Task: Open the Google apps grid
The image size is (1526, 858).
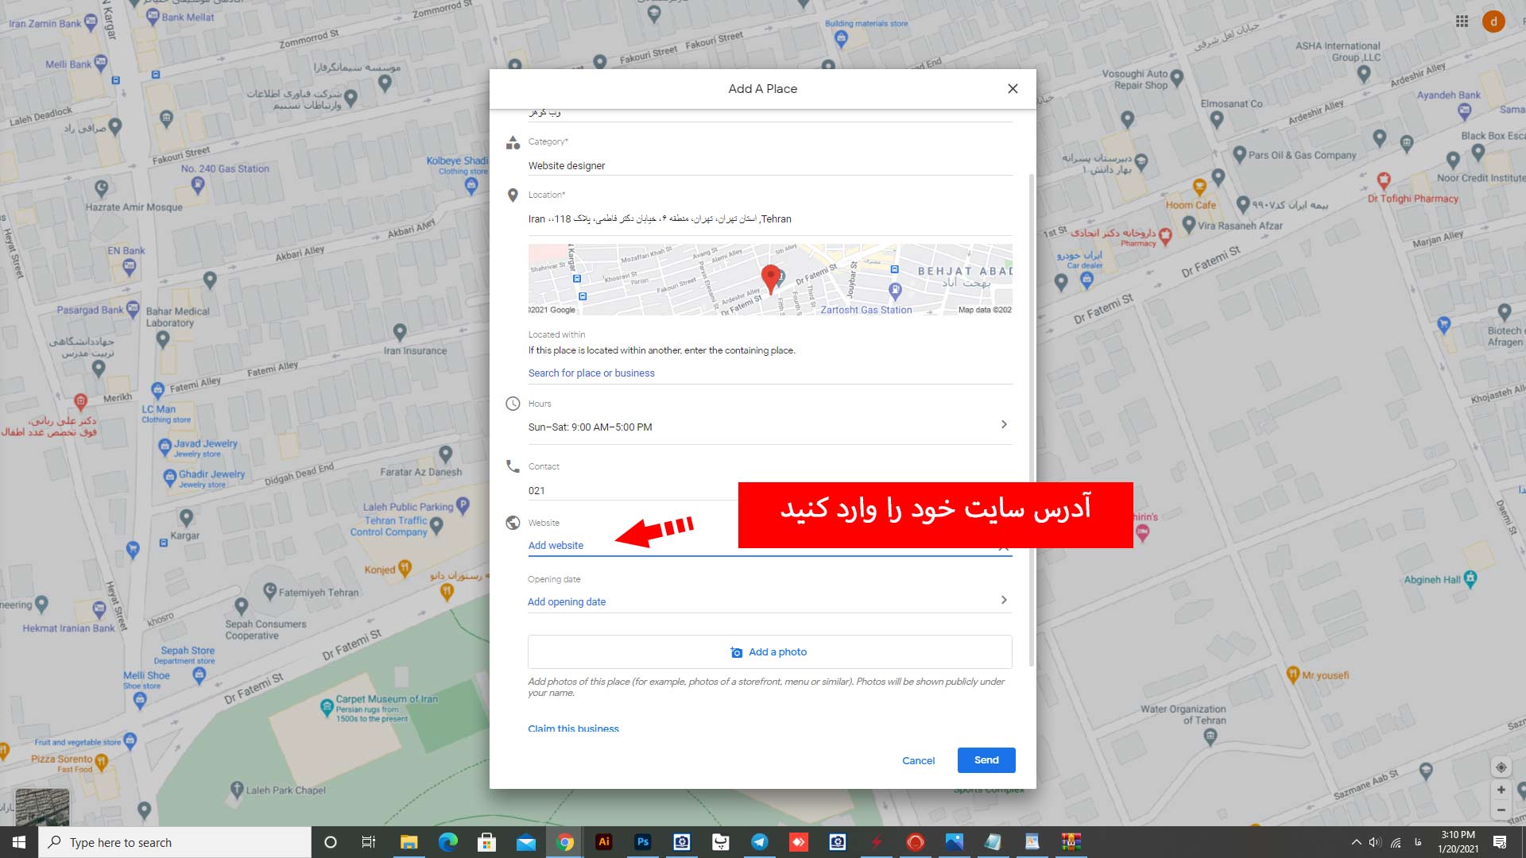Action: (1462, 21)
